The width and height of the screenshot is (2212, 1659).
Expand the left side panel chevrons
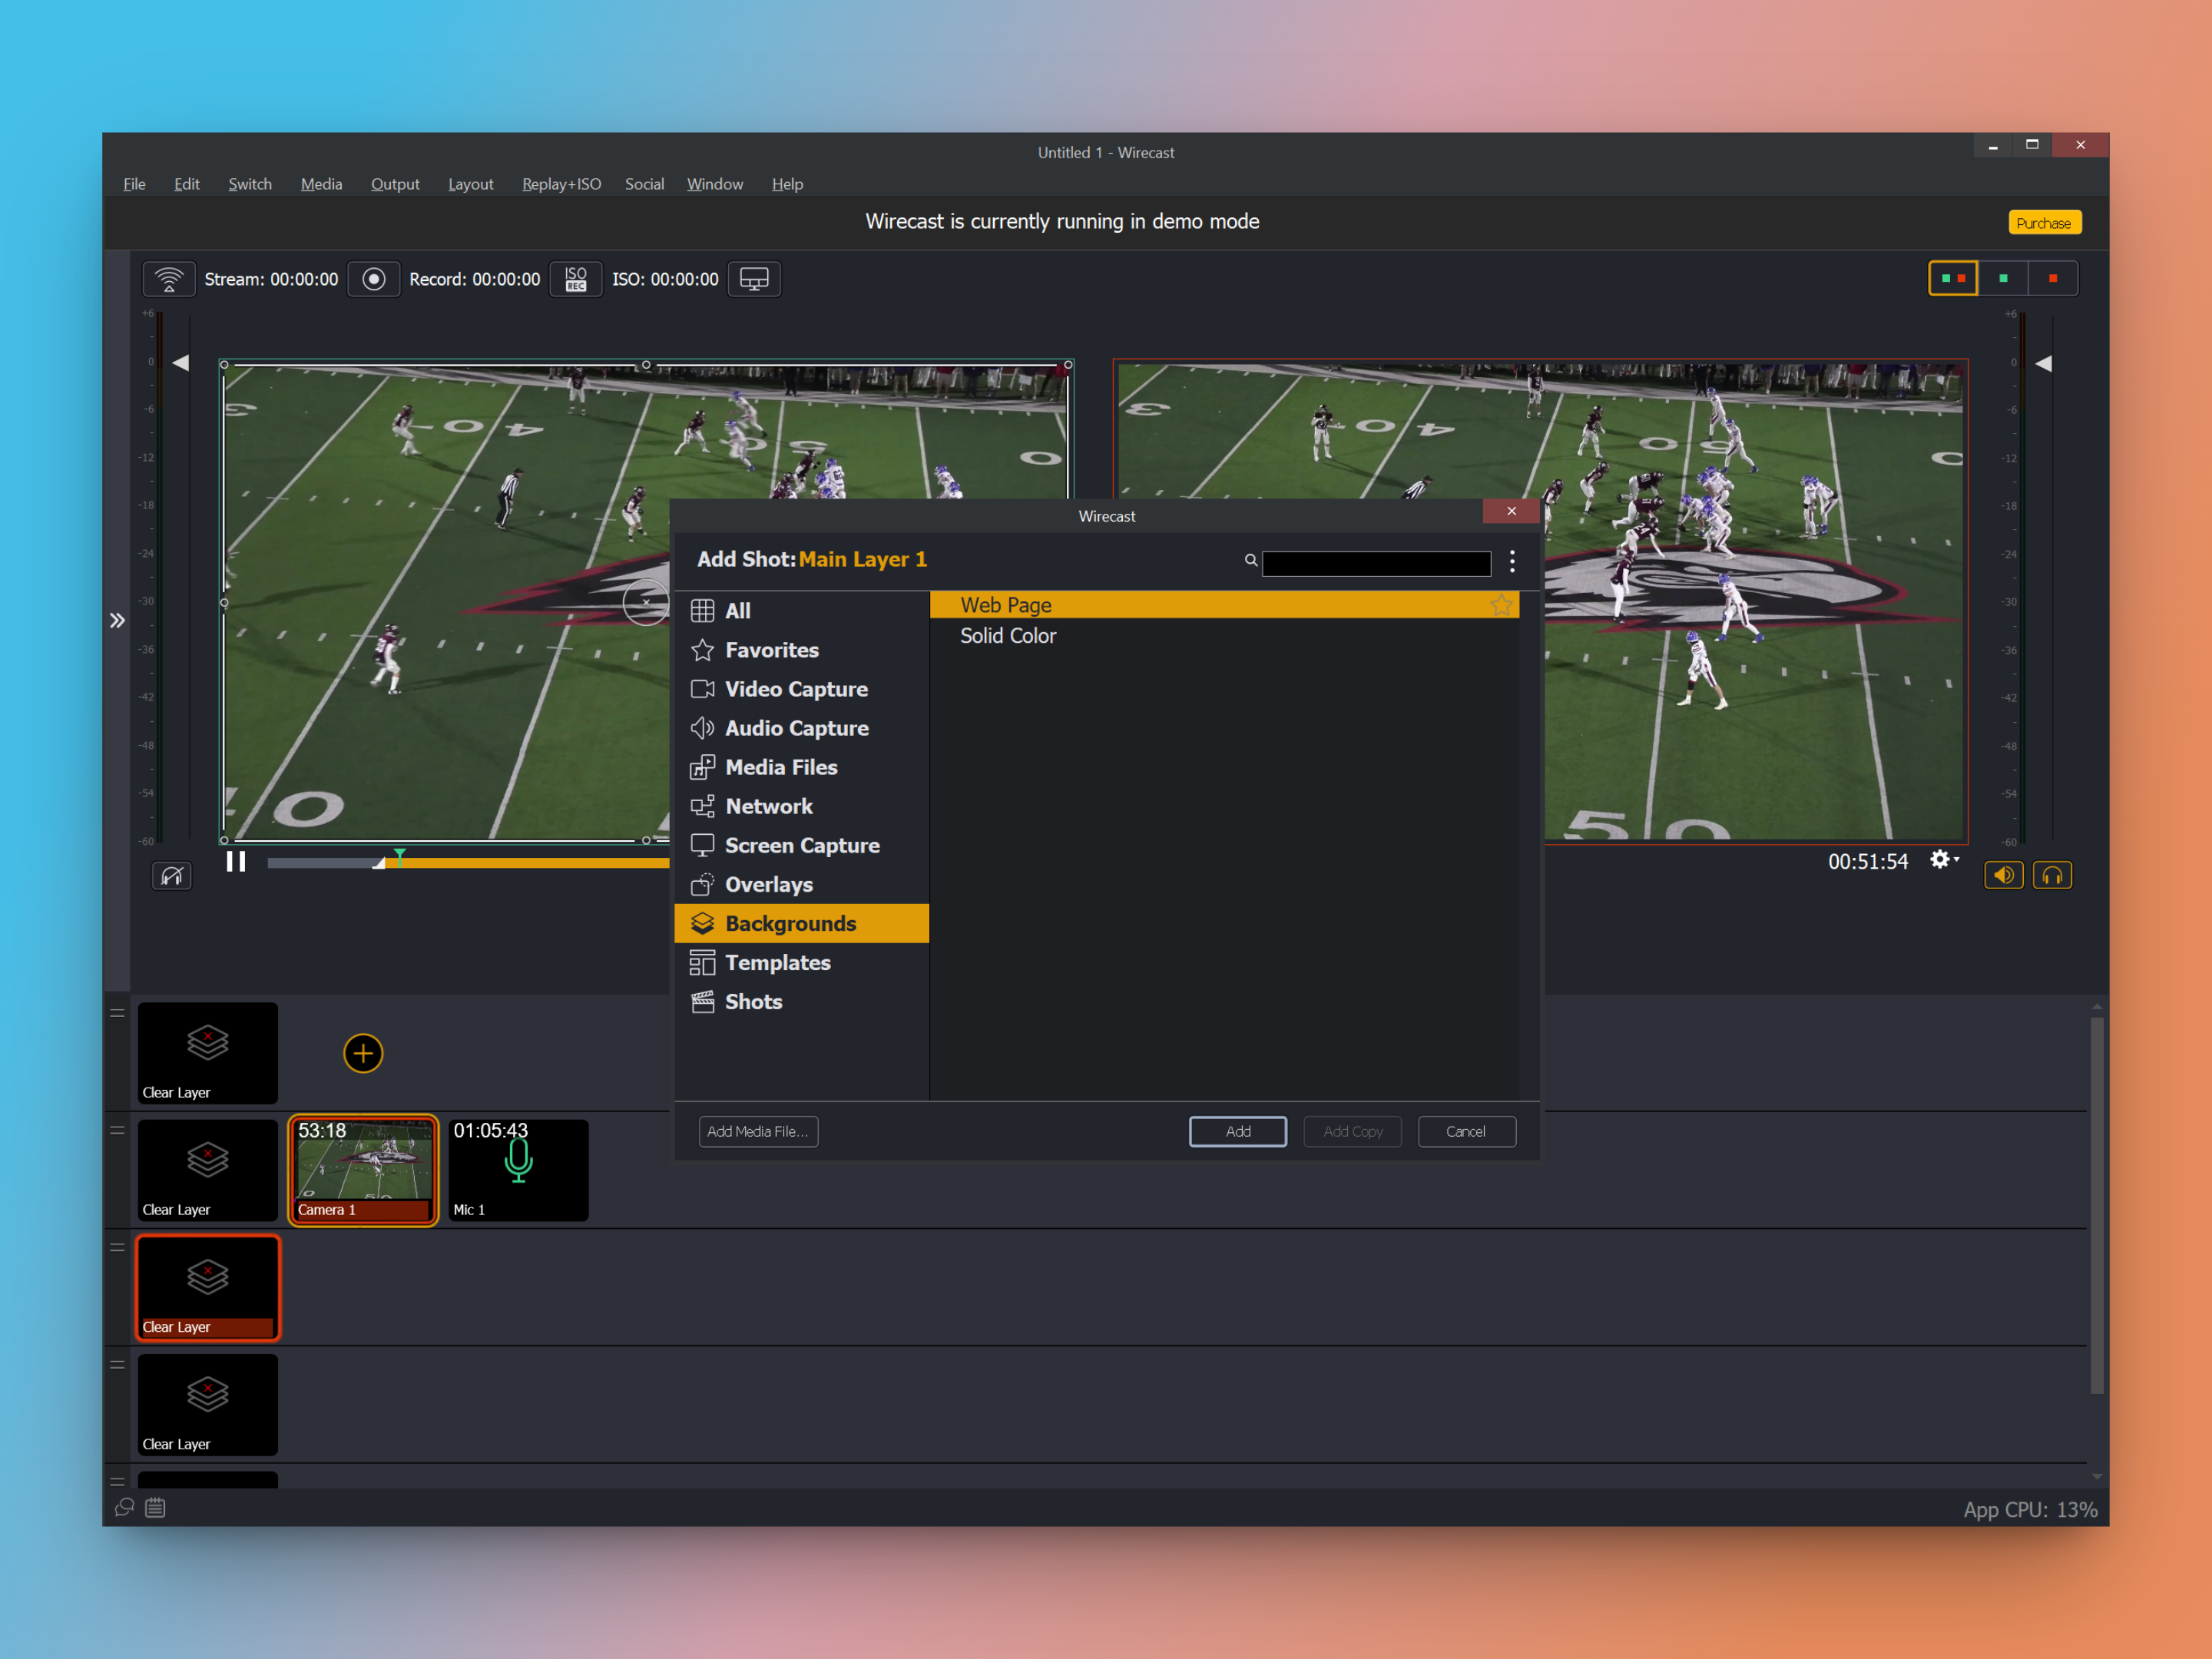[x=117, y=621]
